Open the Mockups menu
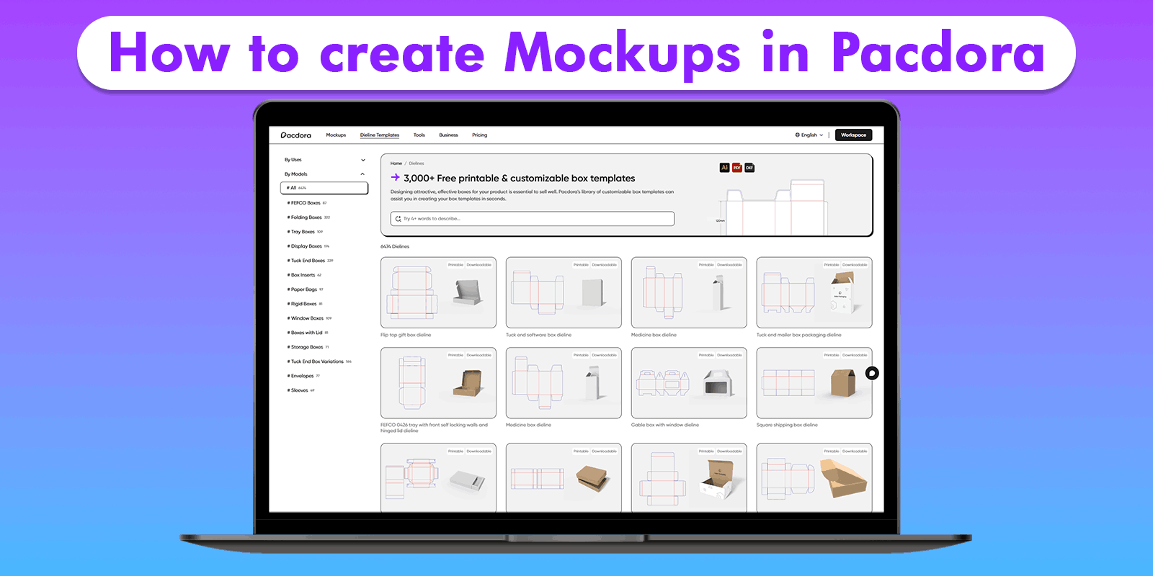Viewport: 1153px width, 576px height. pyautogui.click(x=336, y=135)
